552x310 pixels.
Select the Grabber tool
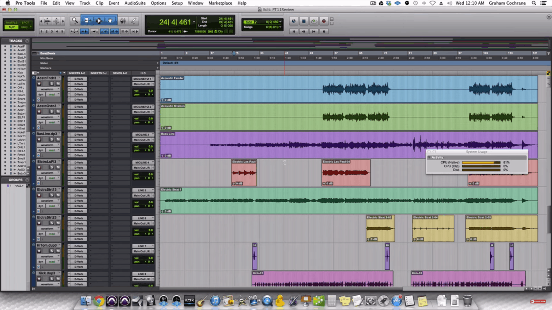[x=110, y=21]
